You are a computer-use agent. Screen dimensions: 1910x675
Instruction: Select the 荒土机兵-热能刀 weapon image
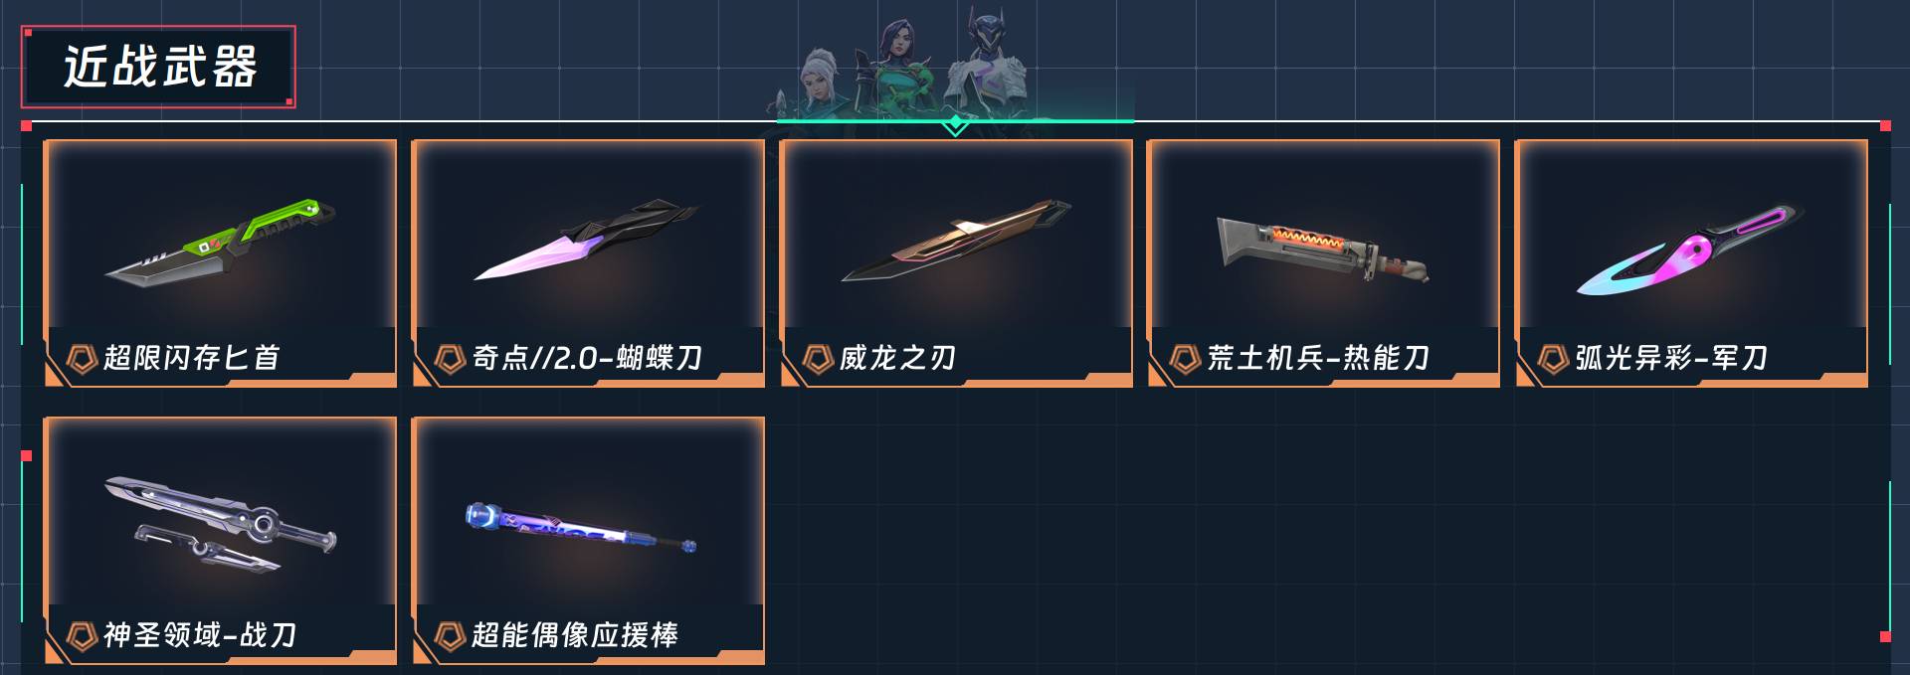1323,247
